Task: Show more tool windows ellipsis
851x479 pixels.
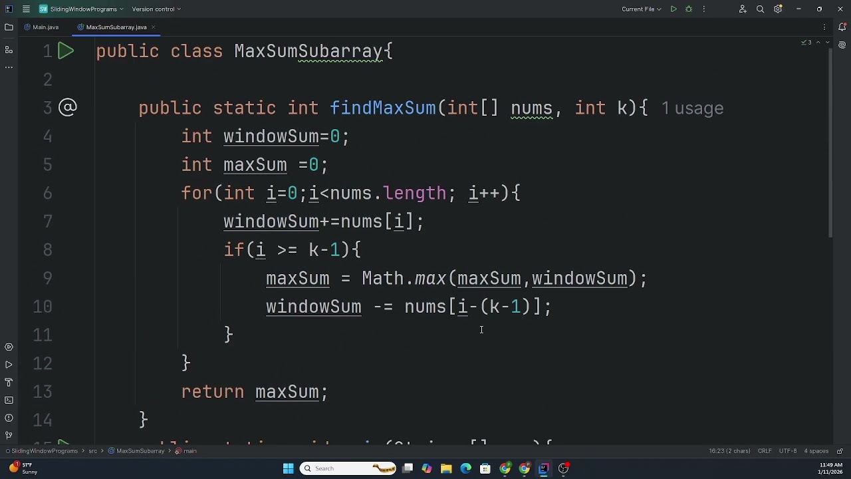Action: pyautogui.click(x=9, y=67)
